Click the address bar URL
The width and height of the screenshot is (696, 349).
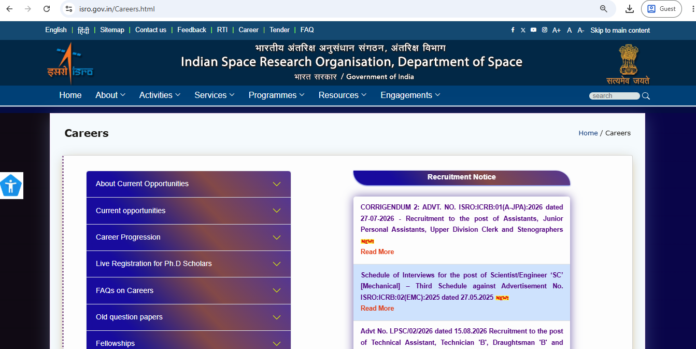coord(117,9)
